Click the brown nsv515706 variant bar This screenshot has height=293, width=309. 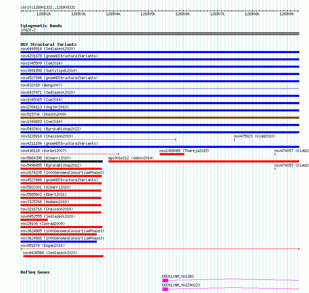pyautogui.click(x=160, y=118)
